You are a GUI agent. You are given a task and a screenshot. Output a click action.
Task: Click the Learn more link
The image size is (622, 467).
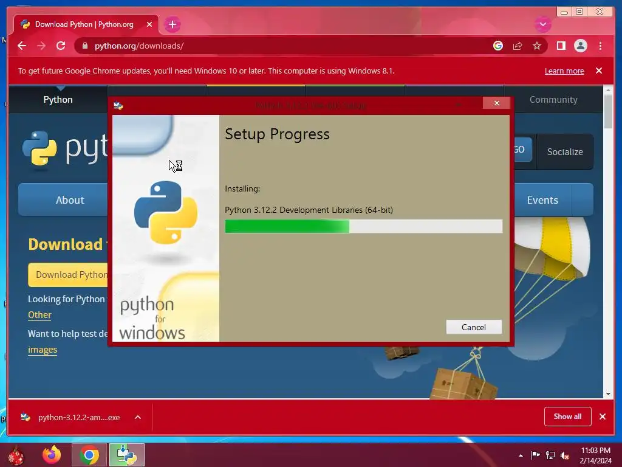tap(564, 71)
